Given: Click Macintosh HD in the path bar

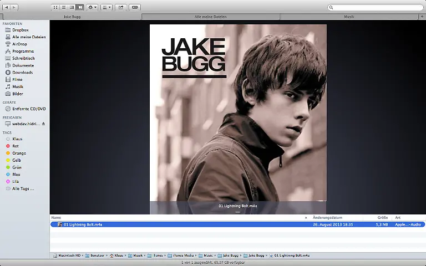Looking at the screenshot, I should point(67,255).
